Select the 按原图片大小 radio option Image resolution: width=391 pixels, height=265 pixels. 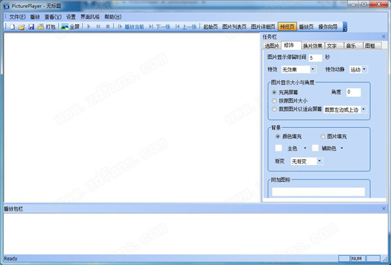[x=274, y=101]
